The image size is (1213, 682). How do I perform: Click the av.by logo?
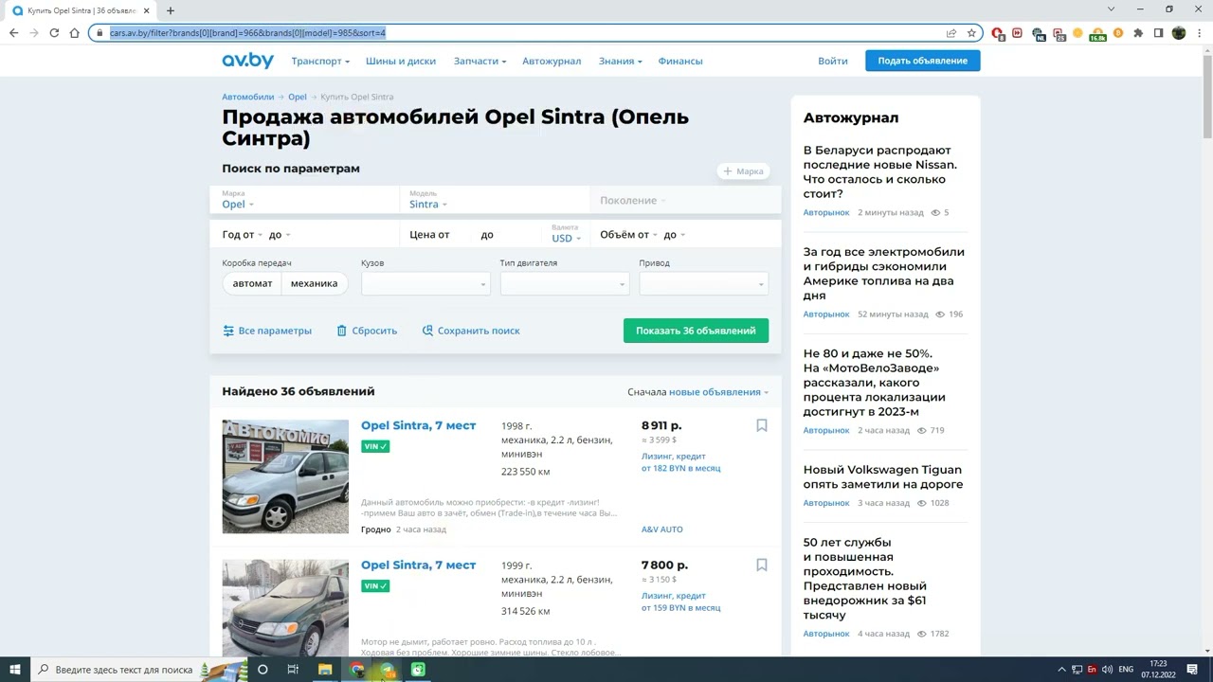pyautogui.click(x=247, y=61)
